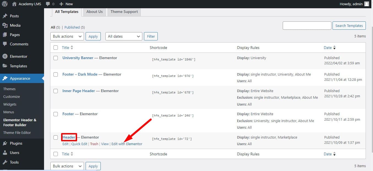Open the comments bubble icon in admin bar

[x=48, y=4]
